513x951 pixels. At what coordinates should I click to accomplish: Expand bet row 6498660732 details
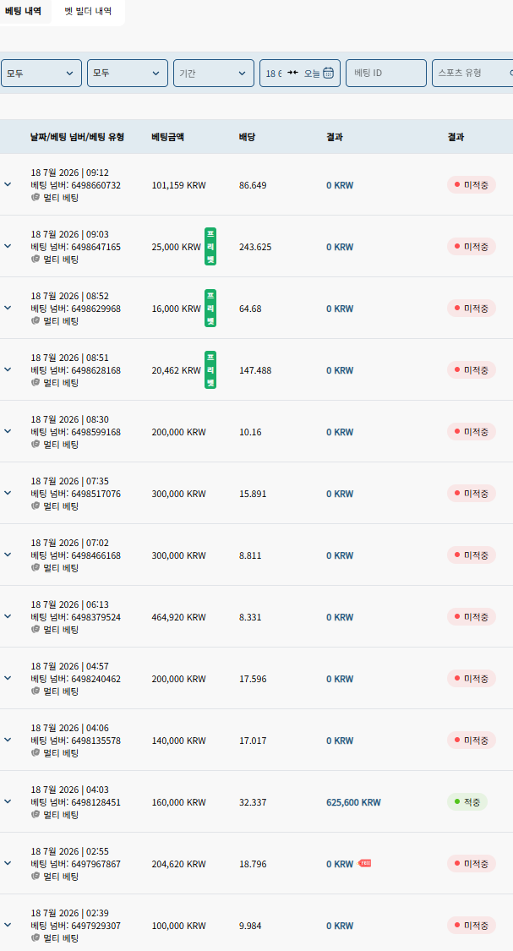pos(8,183)
